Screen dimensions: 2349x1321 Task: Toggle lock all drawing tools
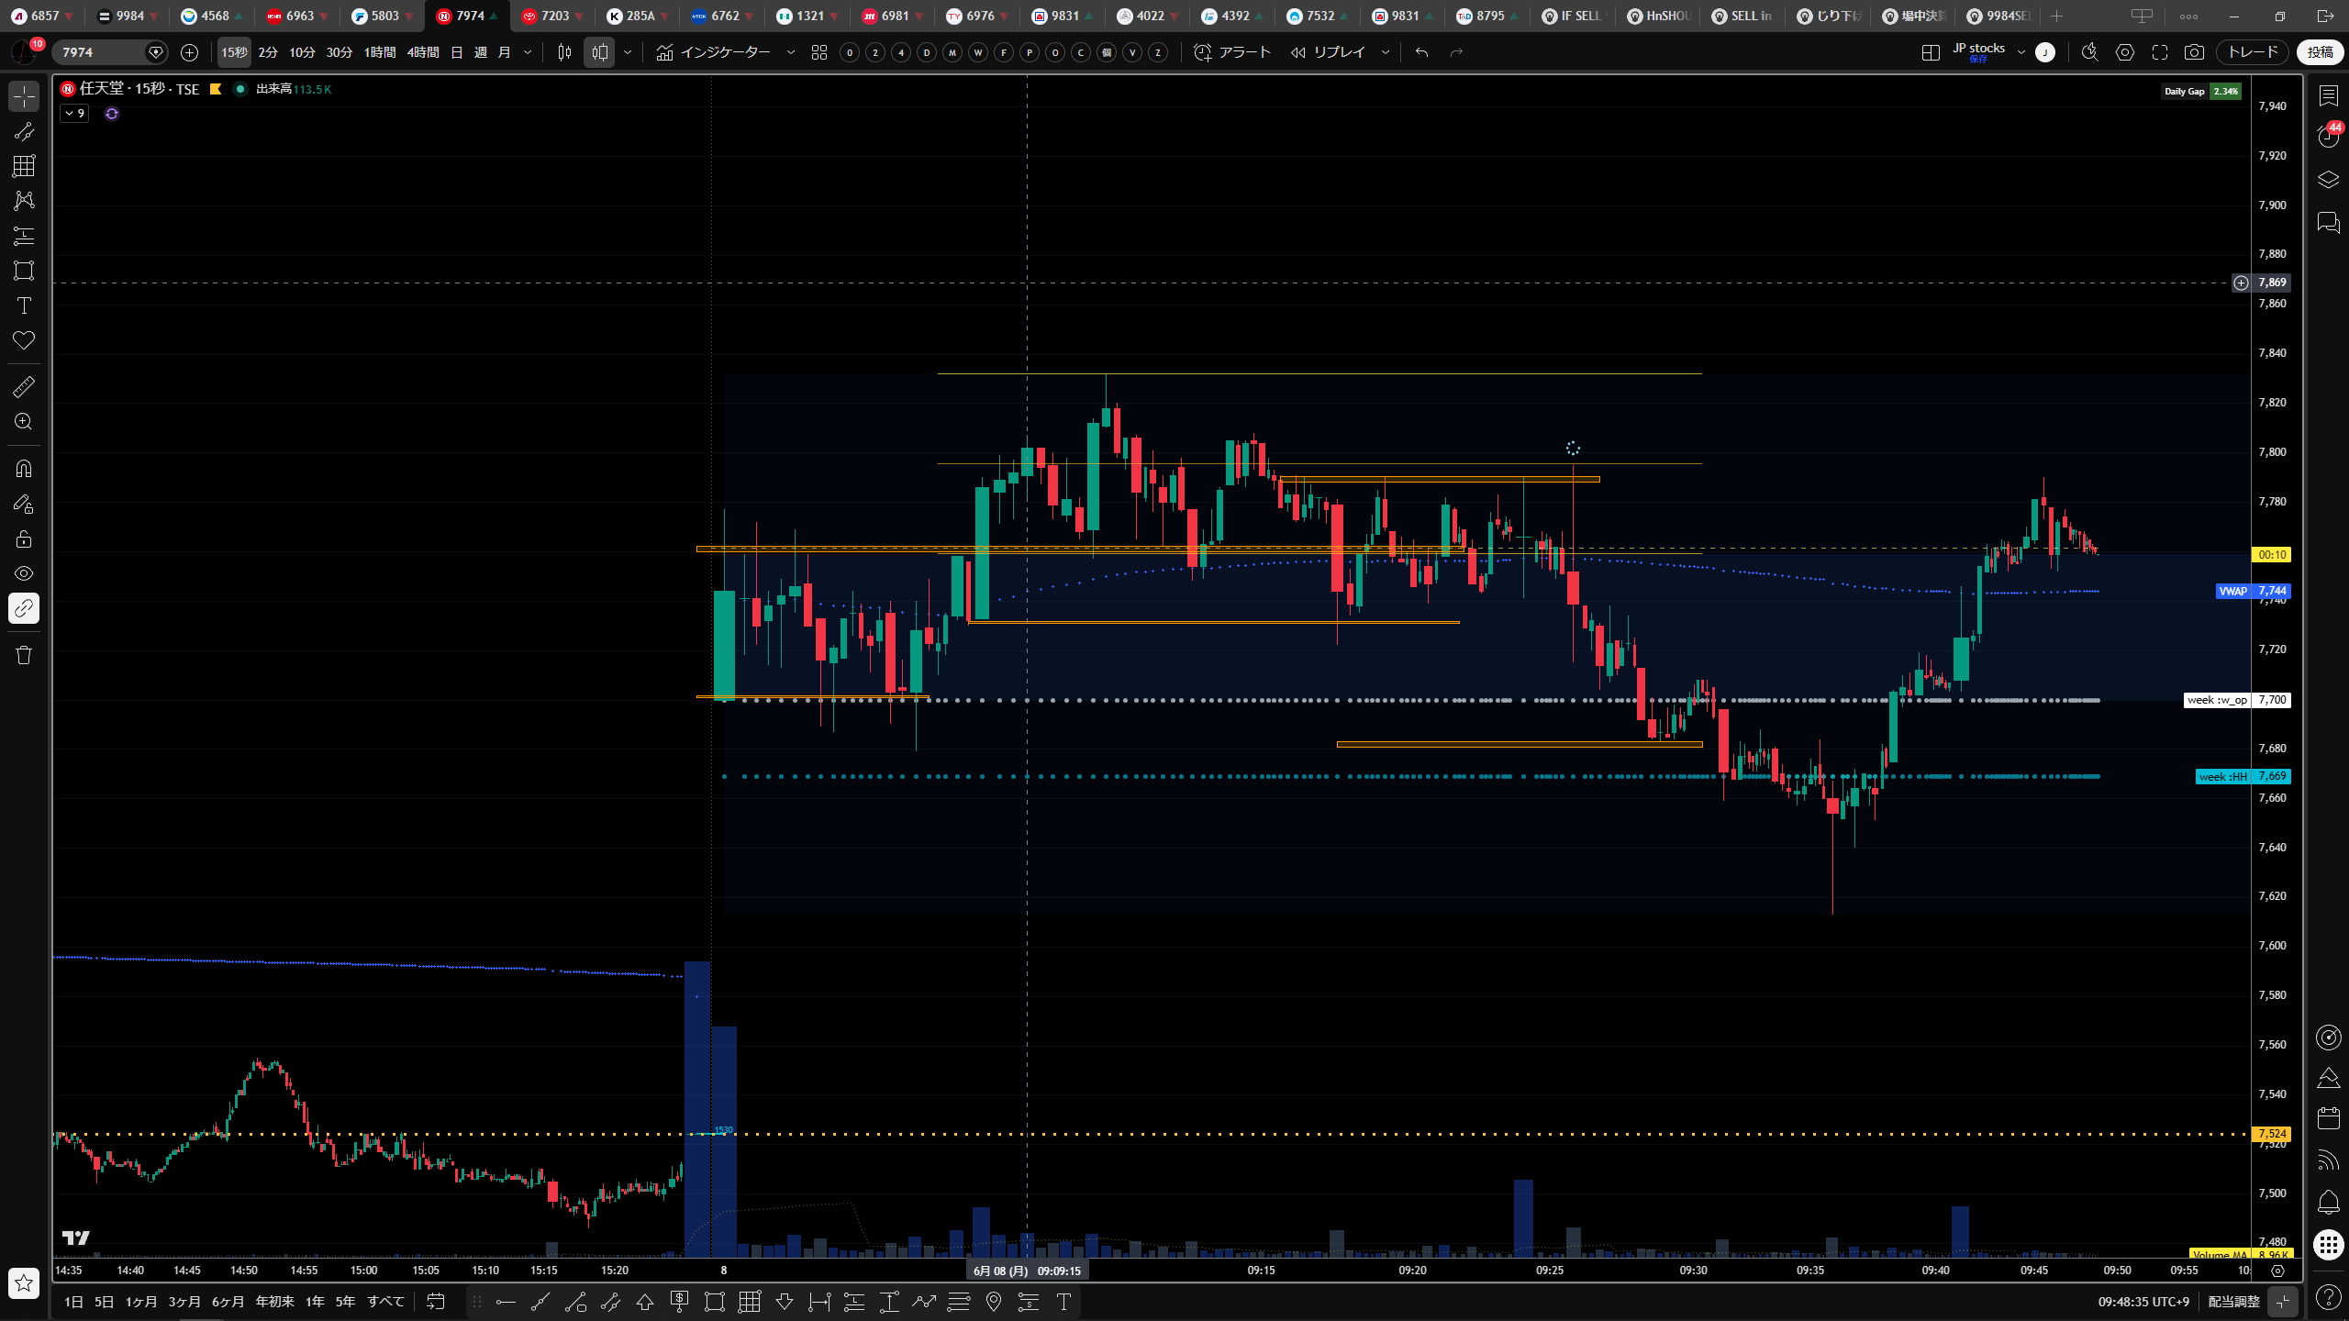pos(24,538)
